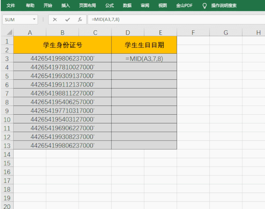Open the 金山PDF tab
The image size is (265, 209).
pos(183,6)
